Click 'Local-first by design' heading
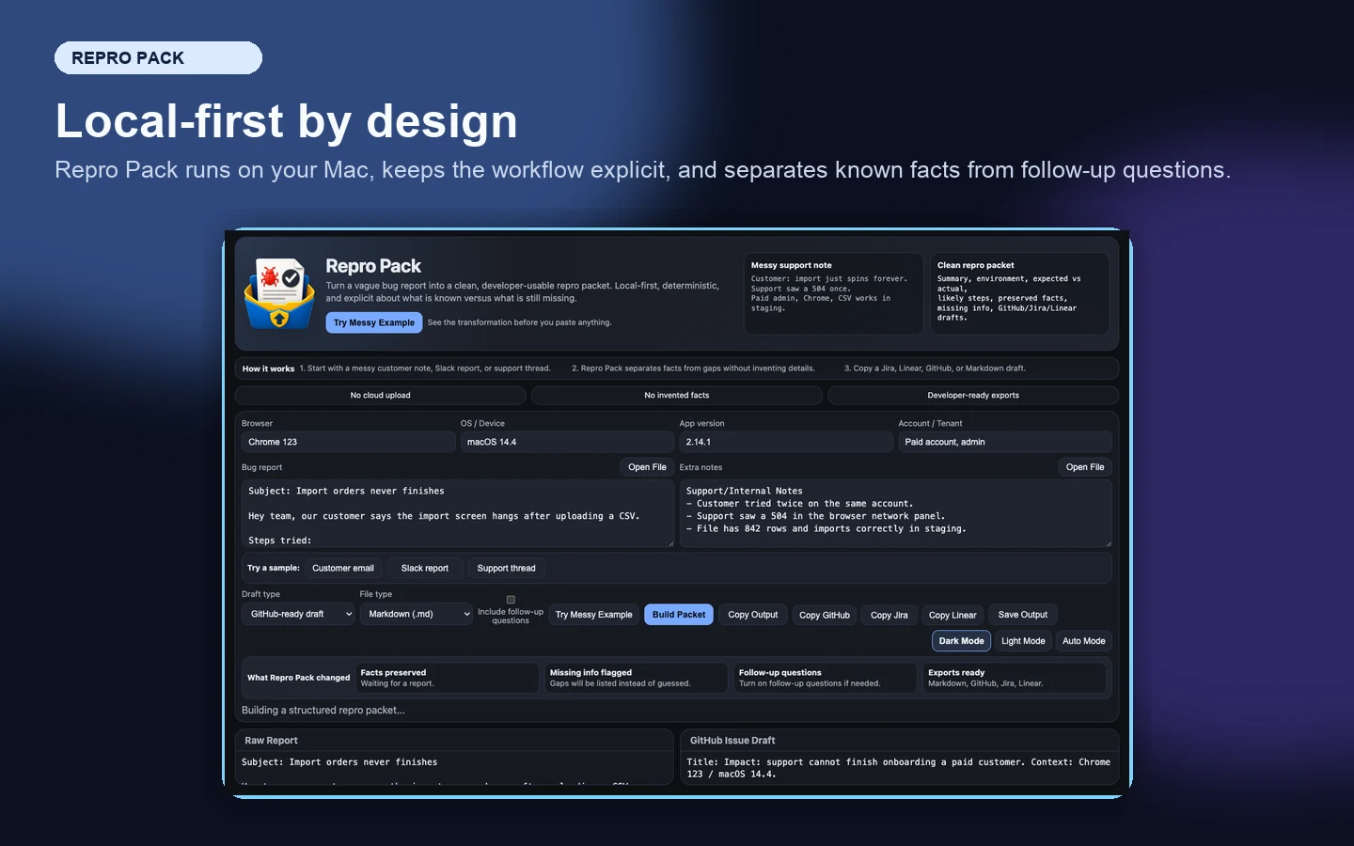1354x846 pixels. click(x=287, y=121)
